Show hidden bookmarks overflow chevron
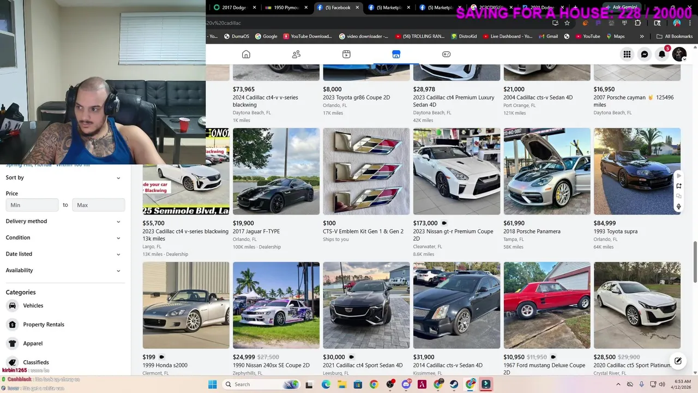Image resolution: width=698 pixels, height=393 pixels. click(x=642, y=37)
